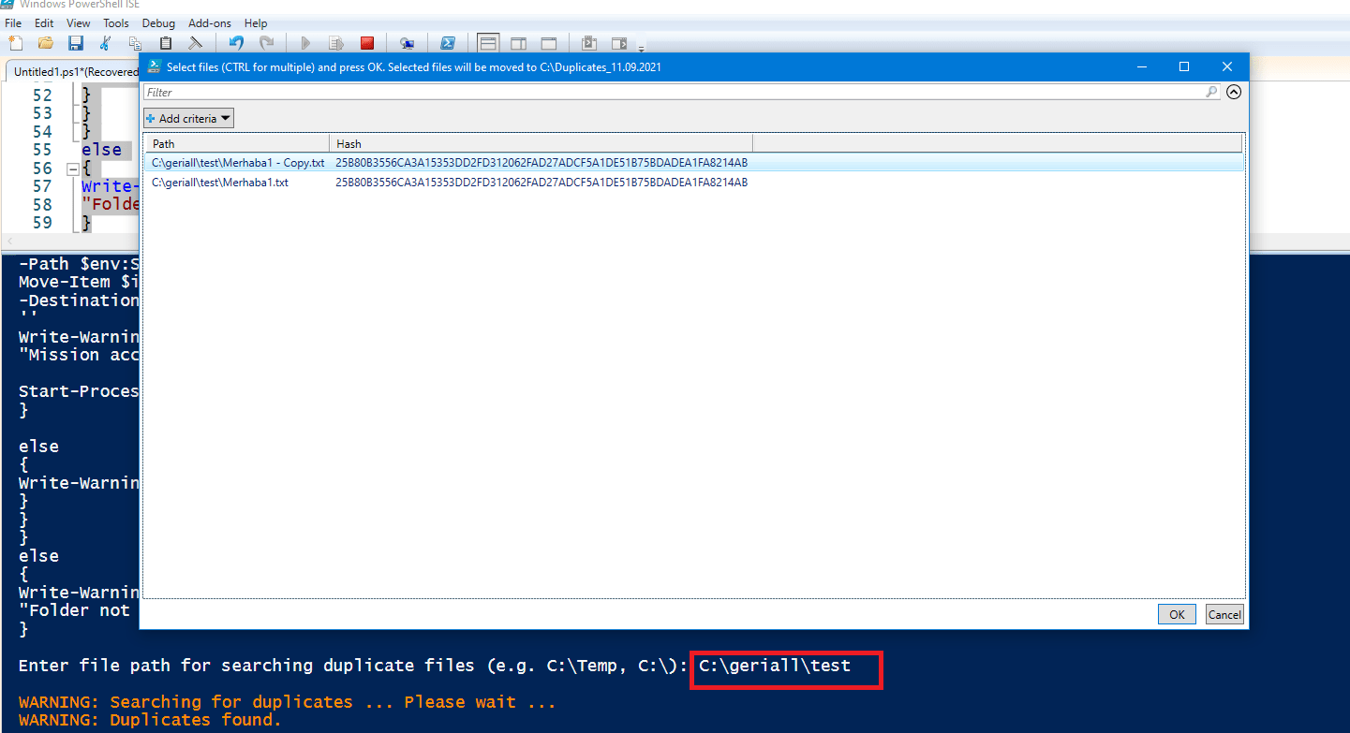
Task: Show script pane on the right
Action: click(x=518, y=43)
